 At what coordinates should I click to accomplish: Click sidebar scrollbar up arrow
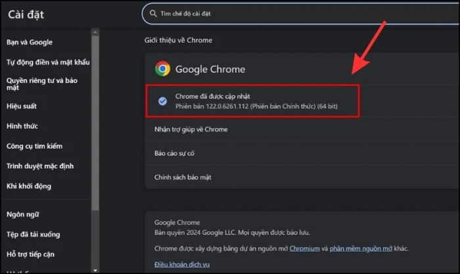click(x=95, y=32)
